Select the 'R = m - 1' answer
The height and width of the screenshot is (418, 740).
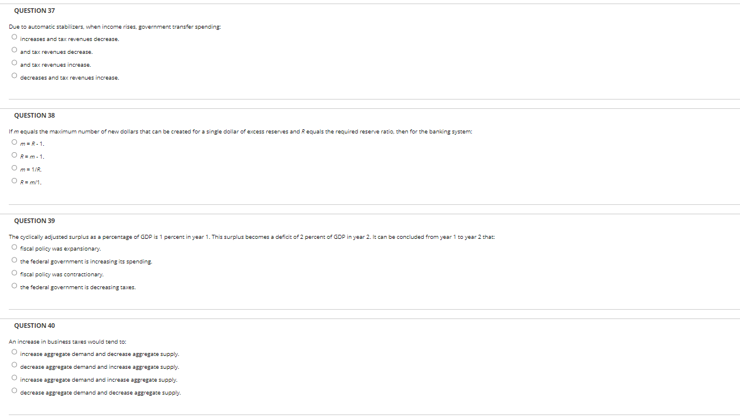point(13,155)
